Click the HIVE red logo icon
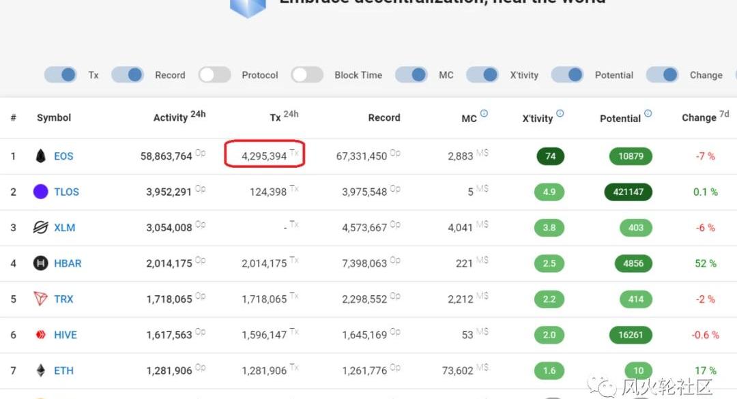Image resolution: width=737 pixels, height=399 pixels. (41, 335)
